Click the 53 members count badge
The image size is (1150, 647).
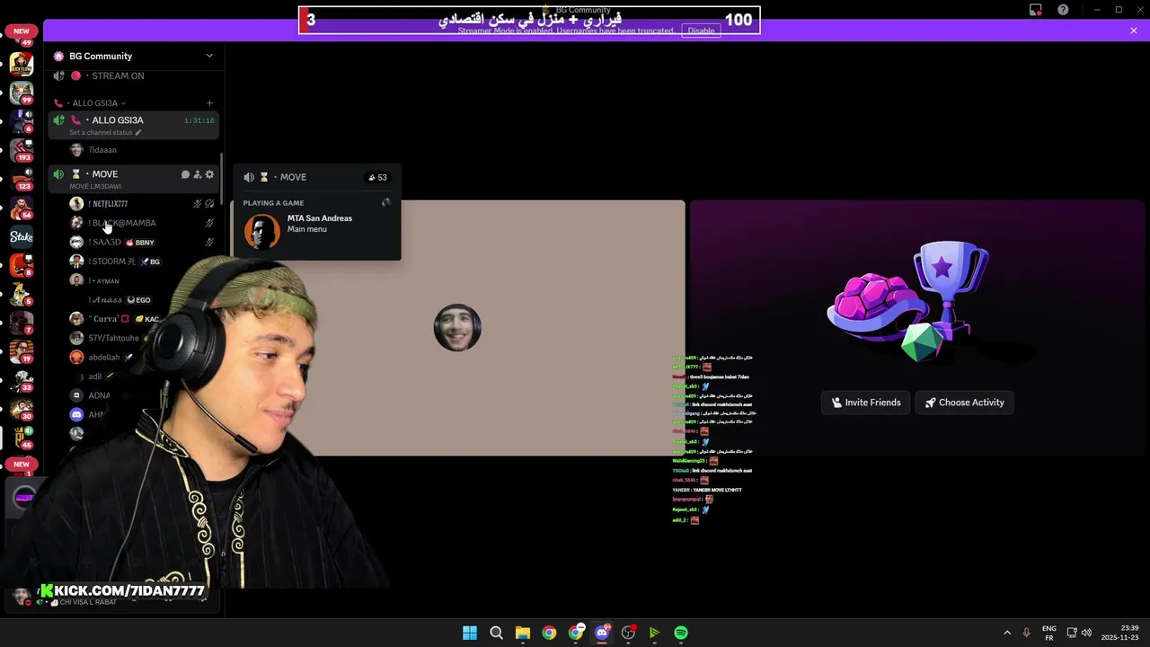point(377,178)
